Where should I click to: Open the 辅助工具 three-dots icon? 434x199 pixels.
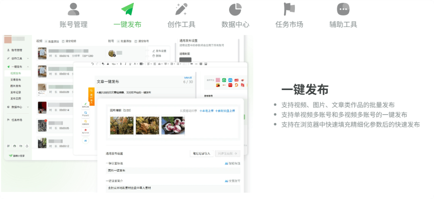pos(343,9)
